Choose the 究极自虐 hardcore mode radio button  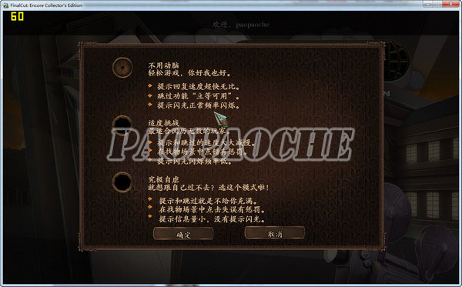pos(122,182)
